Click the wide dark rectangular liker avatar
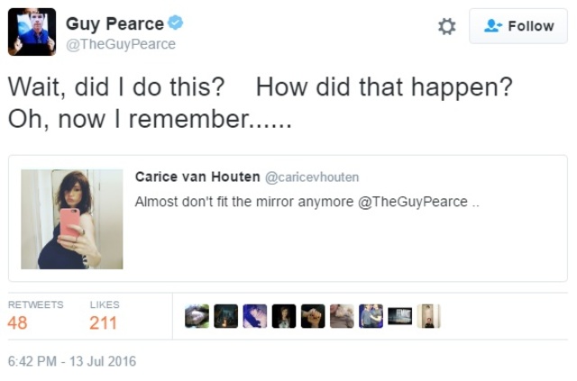This screenshot has width=577, height=381. pyautogui.click(x=399, y=316)
